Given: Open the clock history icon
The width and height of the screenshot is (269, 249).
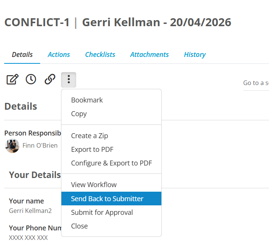Looking at the screenshot, I should 31,79.
